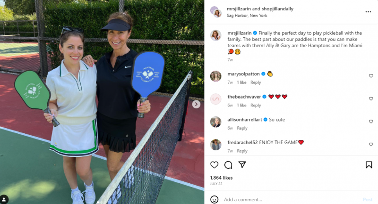Open the comment bubble icon
This screenshot has width=378, height=204.
pyautogui.click(x=228, y=165)
